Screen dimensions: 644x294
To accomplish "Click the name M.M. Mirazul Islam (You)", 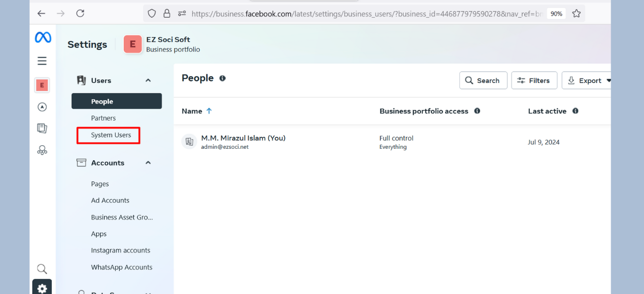I will (x=244, y=138).
